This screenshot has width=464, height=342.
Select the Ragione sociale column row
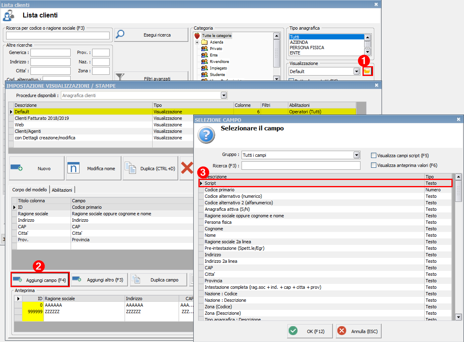tap(102, 214)
